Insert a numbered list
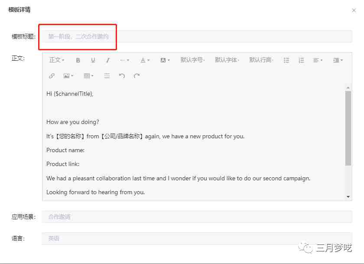 [x=301, y=60]
